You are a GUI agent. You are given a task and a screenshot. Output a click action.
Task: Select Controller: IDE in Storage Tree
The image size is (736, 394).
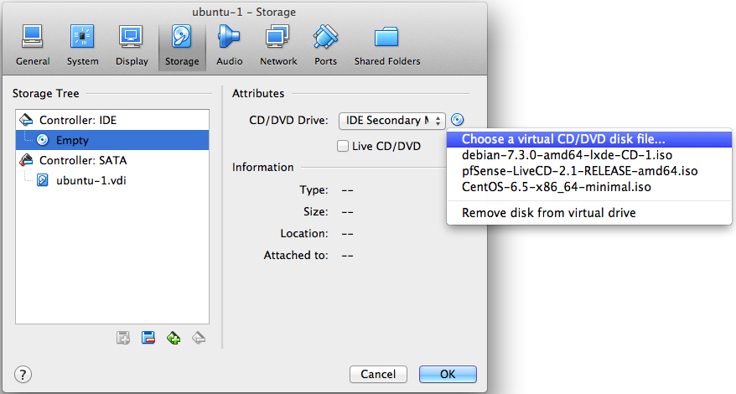click(x=77, y=120)
